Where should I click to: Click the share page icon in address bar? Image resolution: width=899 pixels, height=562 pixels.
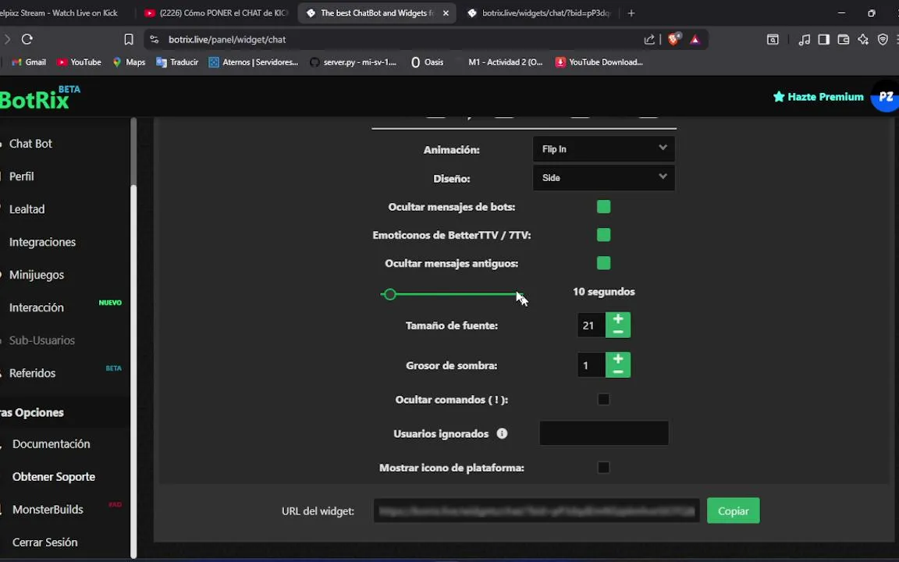(649, 39)
